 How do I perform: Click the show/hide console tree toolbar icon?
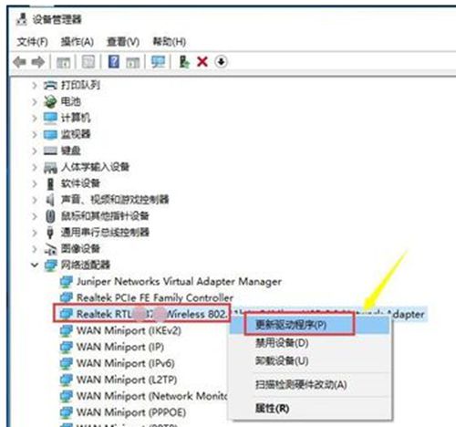[64, 62]
